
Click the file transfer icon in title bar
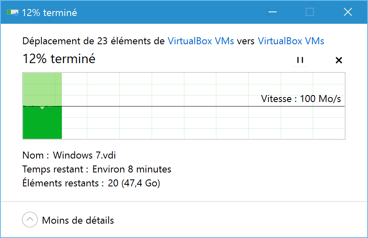tap(13, 13)
